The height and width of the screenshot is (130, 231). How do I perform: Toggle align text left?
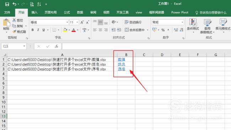95,30
